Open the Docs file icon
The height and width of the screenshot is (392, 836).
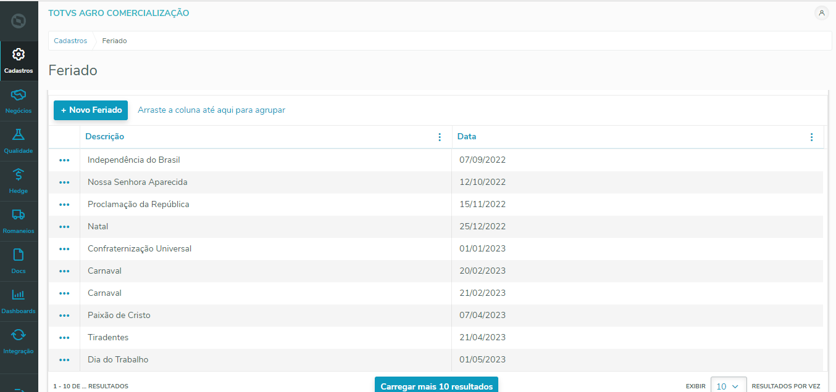19,255
